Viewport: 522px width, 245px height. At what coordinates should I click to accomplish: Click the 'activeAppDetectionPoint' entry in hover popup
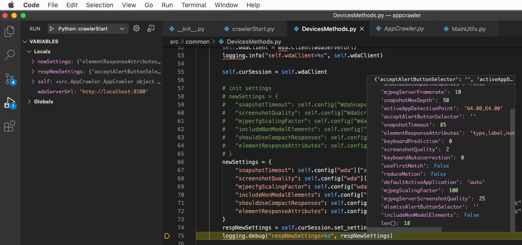tap(442, 108)
